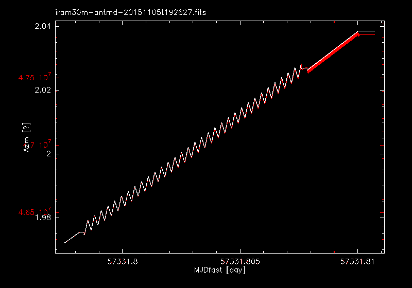
Task: Click the tallest zigzag peak before the red segment
Action: [x=301, y=63]
